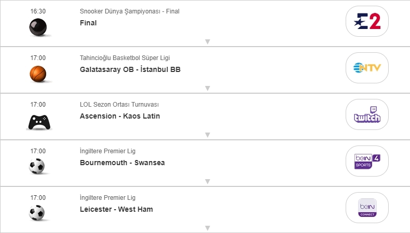Click the soccer ball beside Leicester - West Ham
The image size is (410, 233).
37,213
